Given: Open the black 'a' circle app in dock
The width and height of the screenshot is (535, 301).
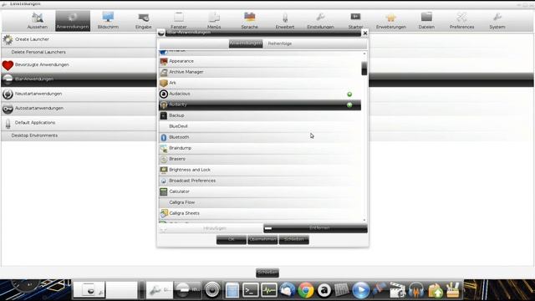Looking at the screenshot, I should tap(324, 290).
